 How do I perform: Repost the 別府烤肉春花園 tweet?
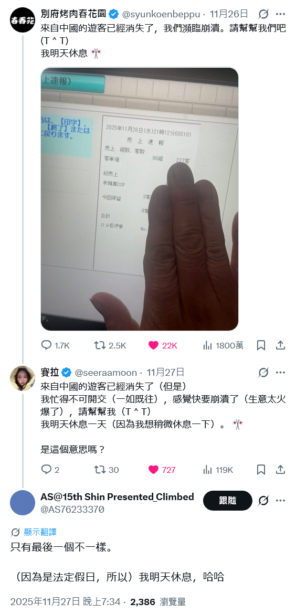click(110, 345)
